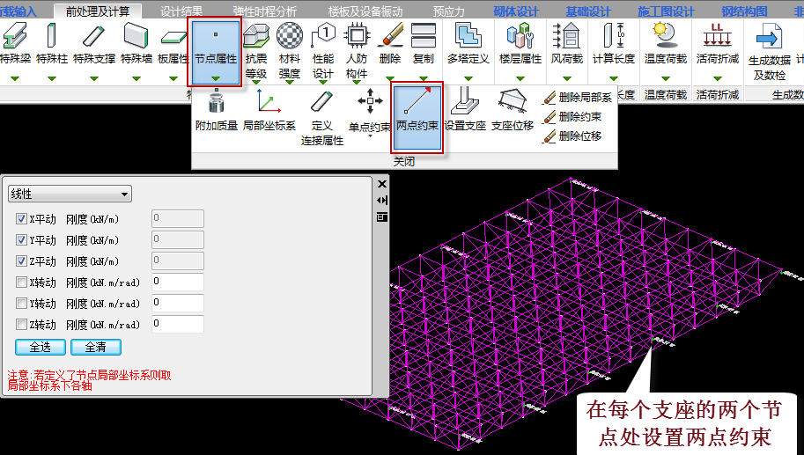The width and height of the screenshot is (804, 455).
Task: Click 定义连接属性 define connection property
Action: pos(322,118)
